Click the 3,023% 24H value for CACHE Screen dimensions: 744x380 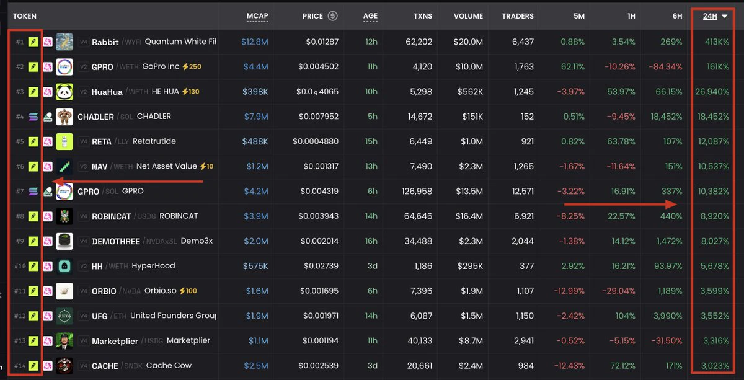pyautogui.click(x=715, y=366)
